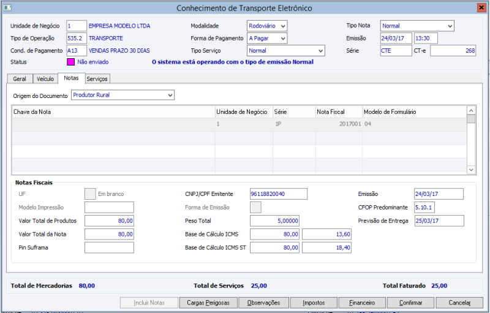
Task: Click the notes table scrollbar up arrow
Action: click(471, 111)
